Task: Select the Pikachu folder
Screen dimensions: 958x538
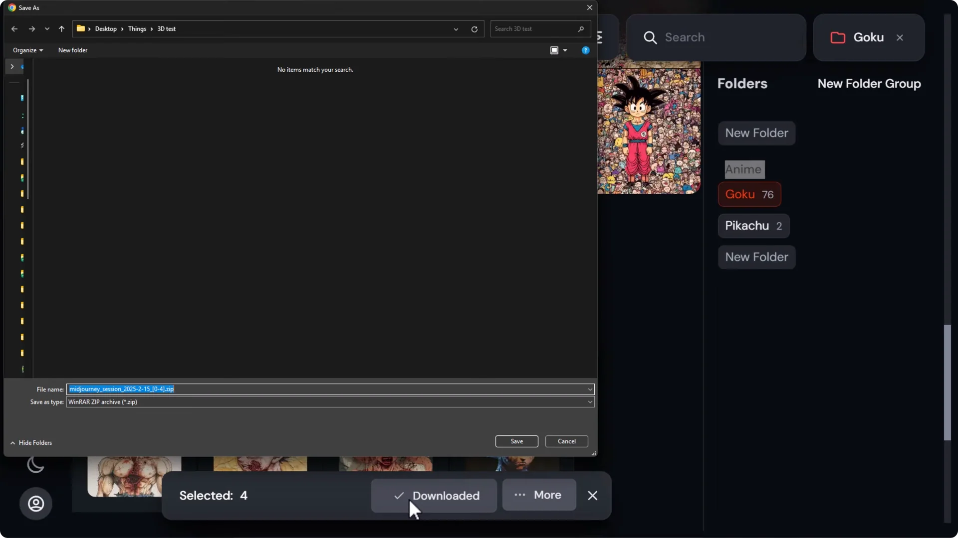Action: point(753,226)
